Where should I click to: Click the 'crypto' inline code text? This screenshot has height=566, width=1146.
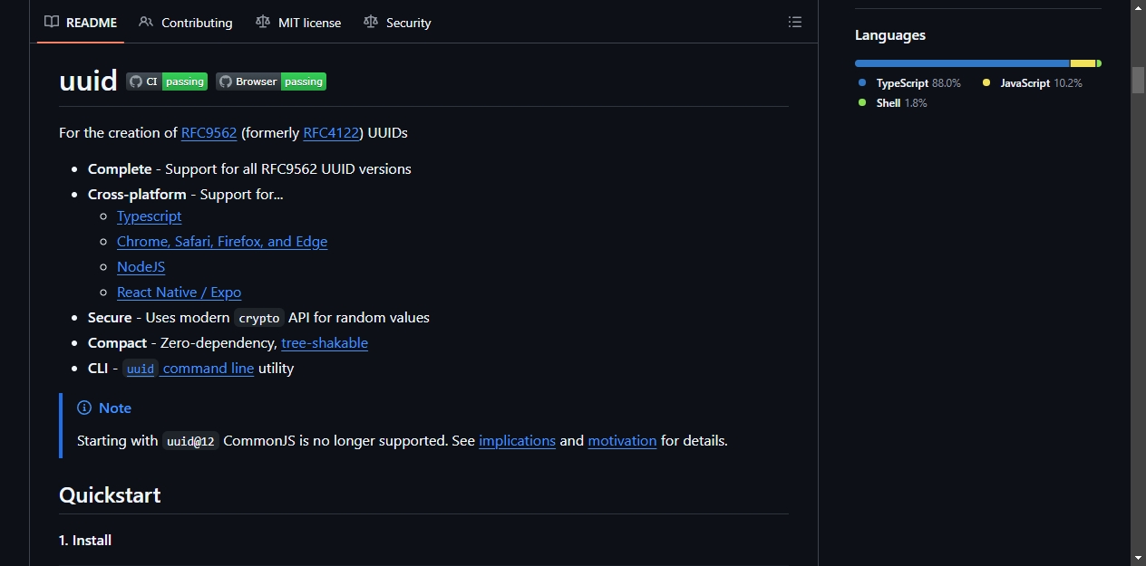(259, 318)
